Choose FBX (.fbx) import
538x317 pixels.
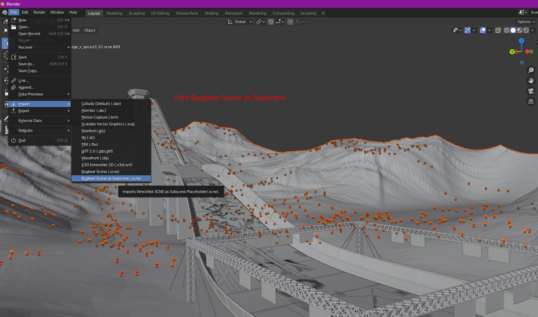111,145
